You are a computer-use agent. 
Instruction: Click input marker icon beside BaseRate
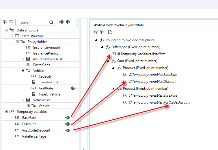pos(67,118)
